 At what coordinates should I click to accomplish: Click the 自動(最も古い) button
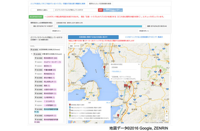(x=56, y=31)
